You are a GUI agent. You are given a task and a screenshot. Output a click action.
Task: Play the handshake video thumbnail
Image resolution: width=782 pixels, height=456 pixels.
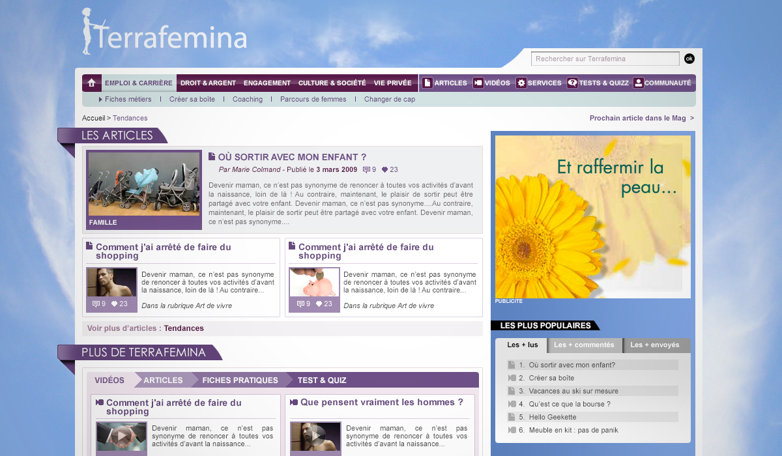[x=122, y=435]
